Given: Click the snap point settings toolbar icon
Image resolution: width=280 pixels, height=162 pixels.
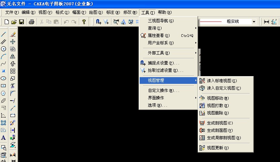Looking at the screenshot, I should (99, 22).
